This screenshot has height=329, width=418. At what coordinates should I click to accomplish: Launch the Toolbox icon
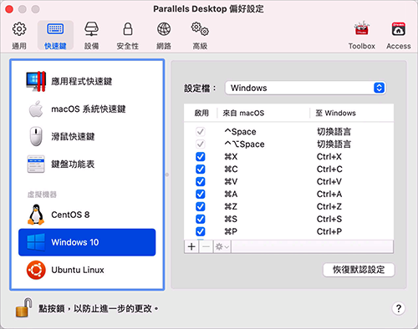pyautogui.click(x=361, y=28)
